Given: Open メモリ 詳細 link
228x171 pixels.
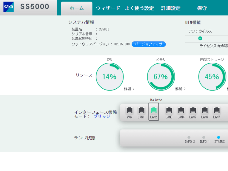Looking at the screenshot, I should tap(180, 89).
